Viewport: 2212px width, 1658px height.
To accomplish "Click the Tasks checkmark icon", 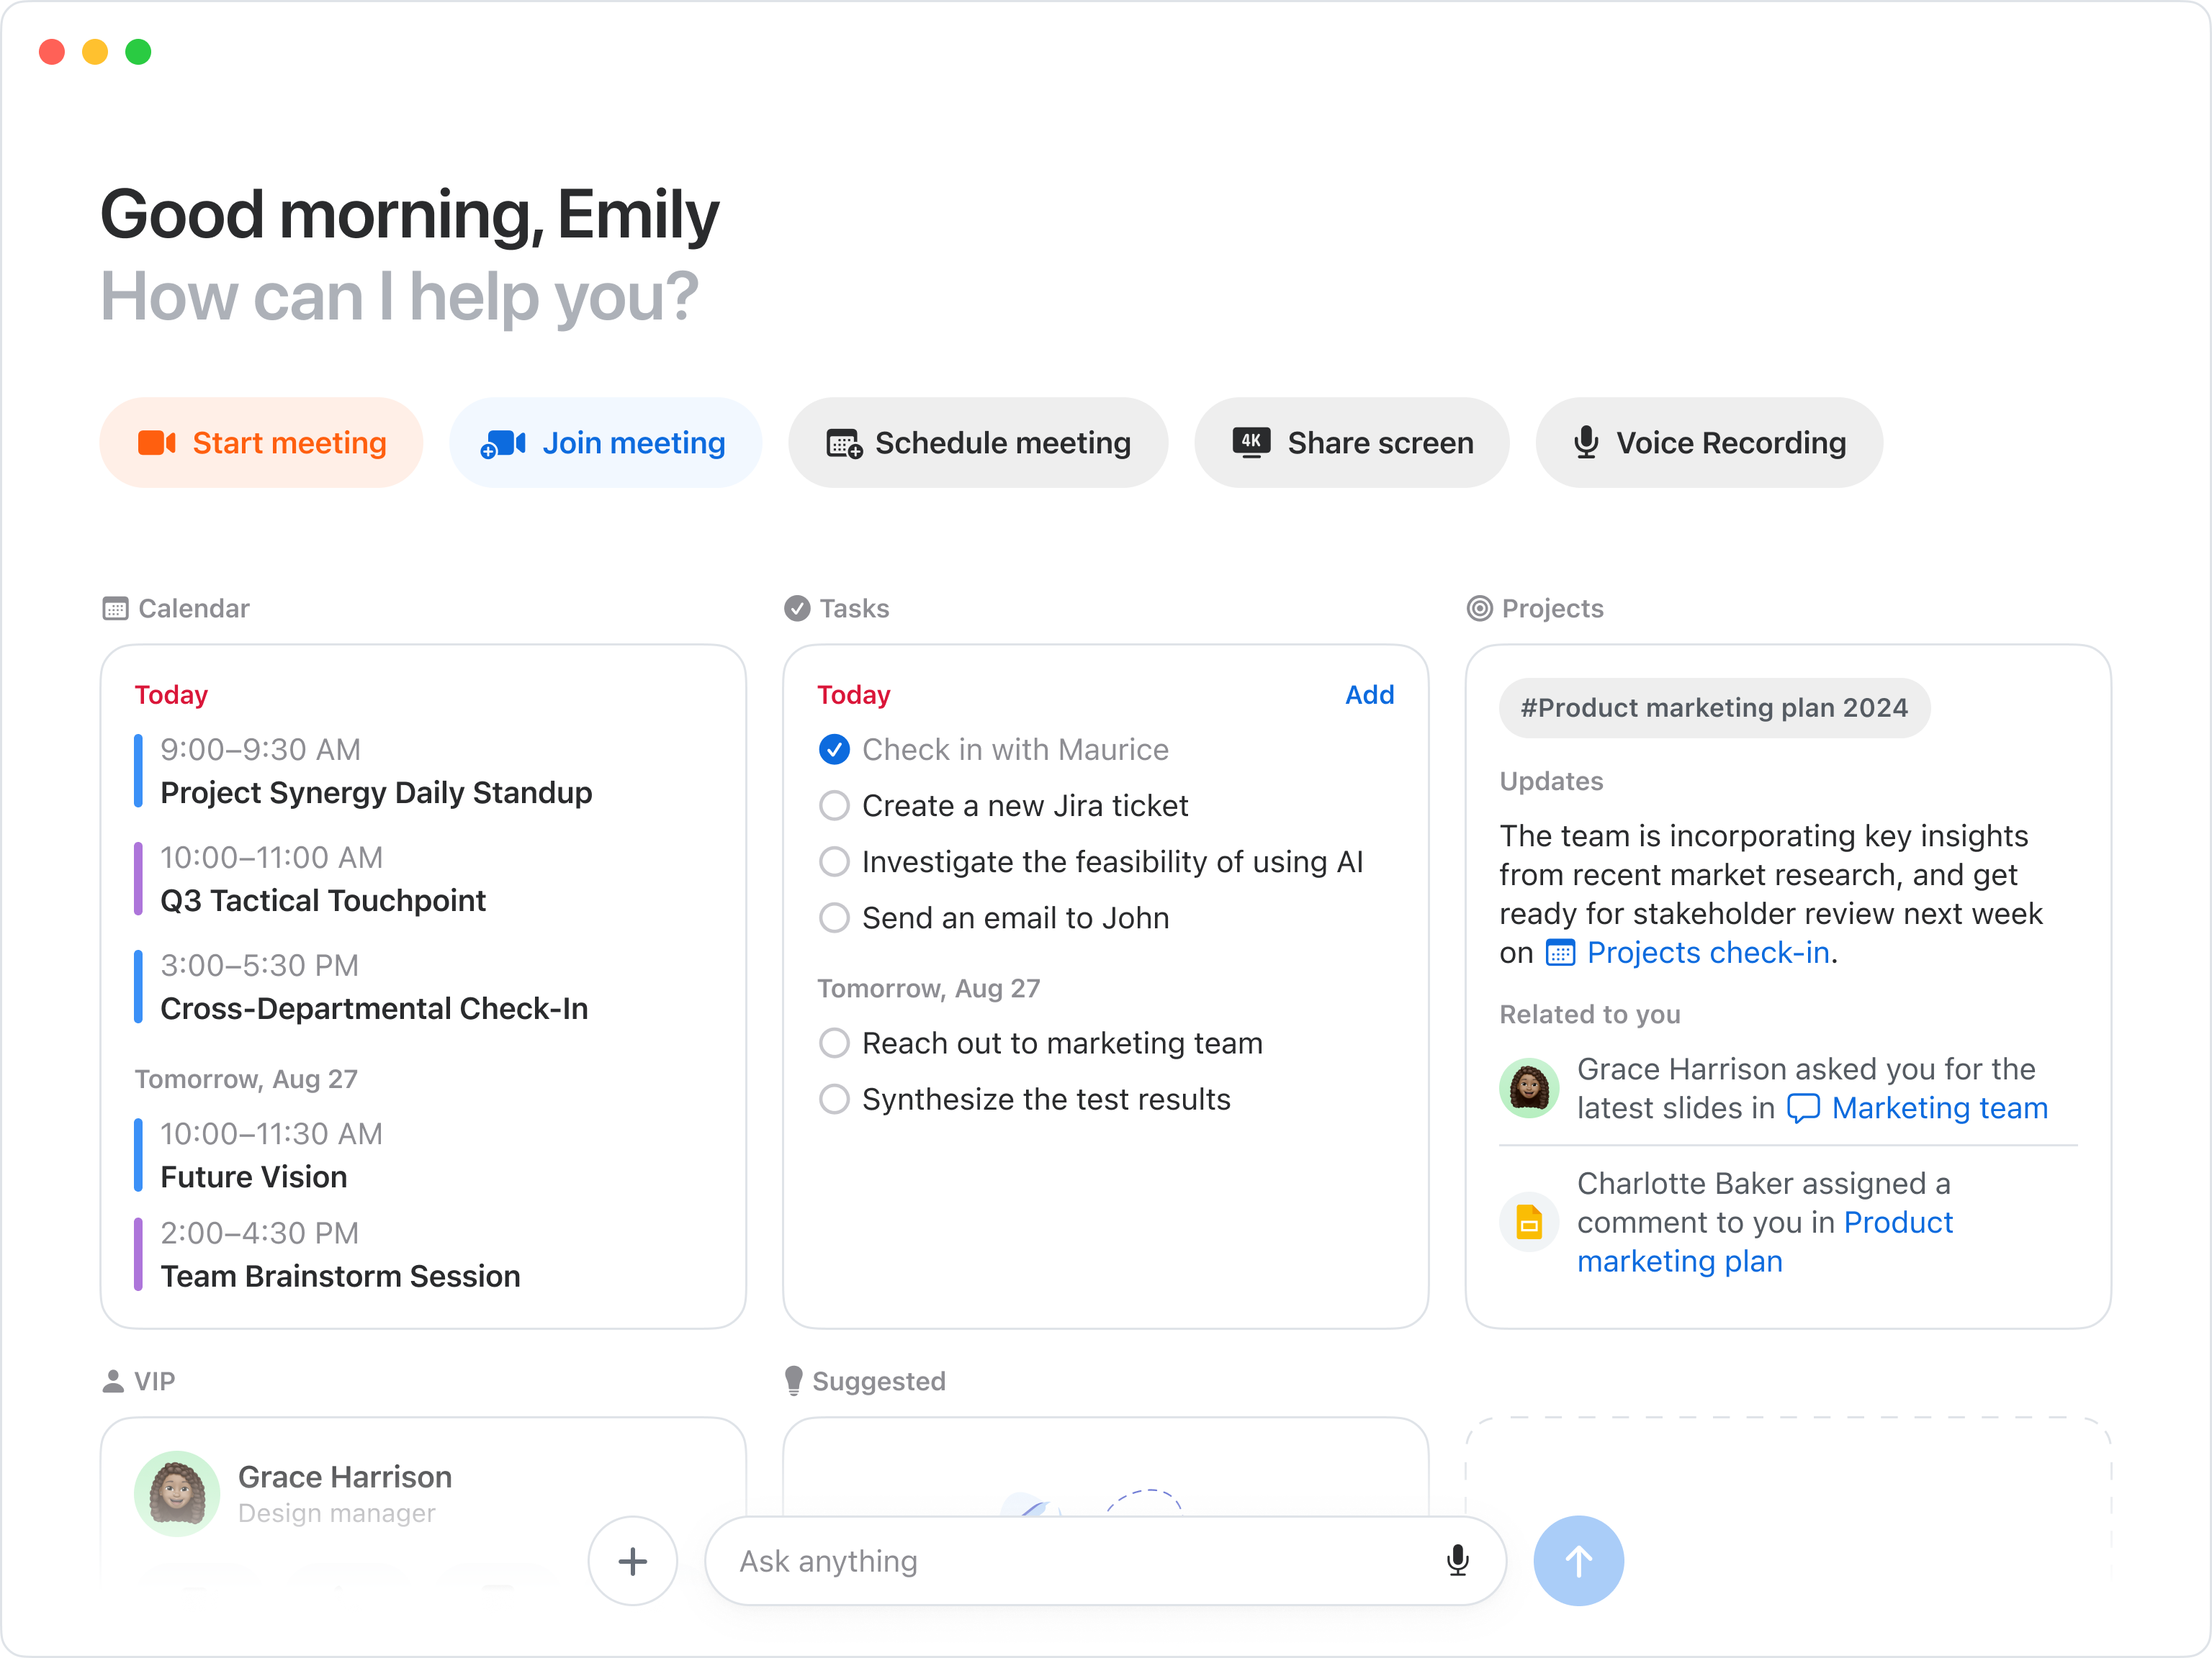I will coord(797,607).
